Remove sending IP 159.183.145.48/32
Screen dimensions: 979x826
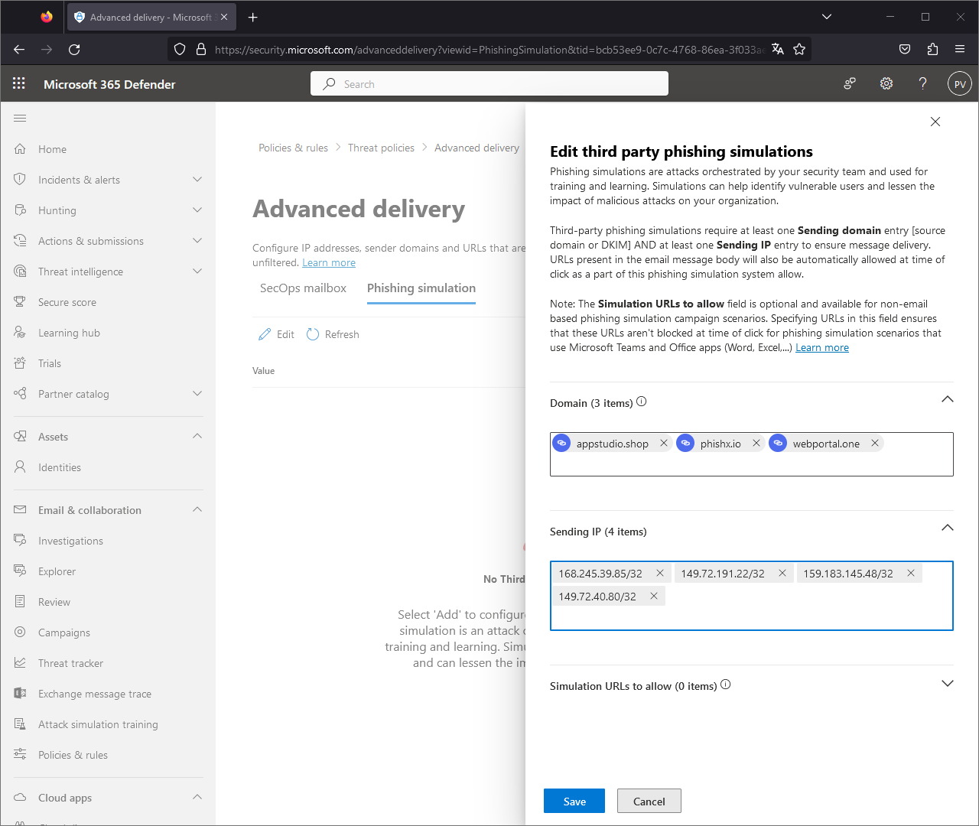(911, 573)
